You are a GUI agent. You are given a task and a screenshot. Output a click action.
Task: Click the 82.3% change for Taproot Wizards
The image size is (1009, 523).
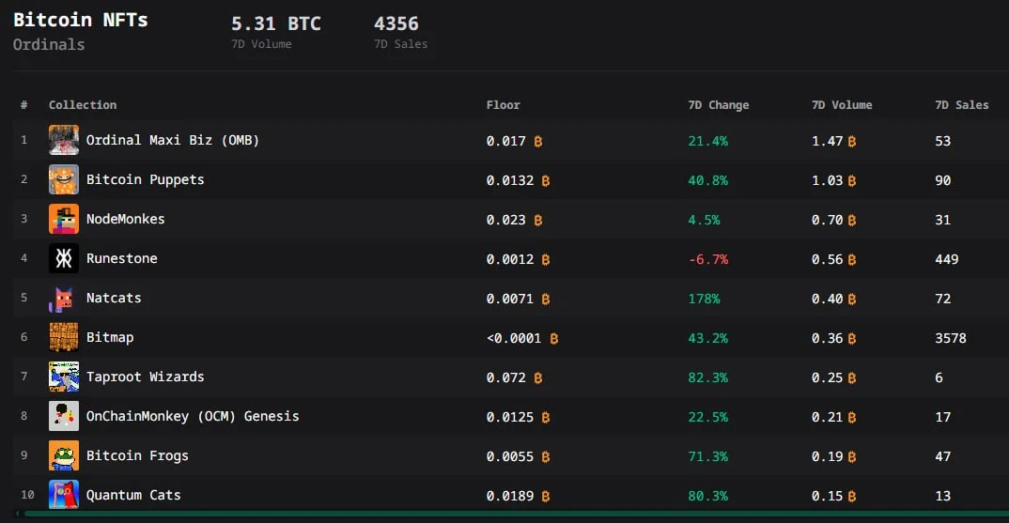click(x=707, y=377)
